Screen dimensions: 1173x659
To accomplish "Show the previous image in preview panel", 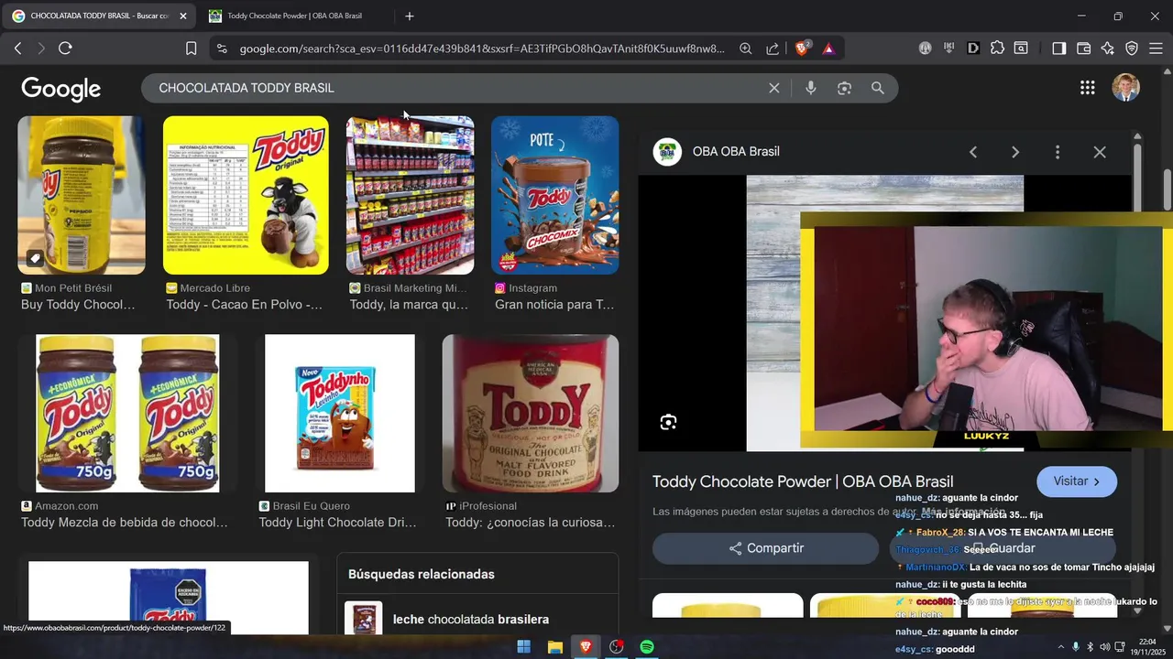I will (x=973, y=152).
